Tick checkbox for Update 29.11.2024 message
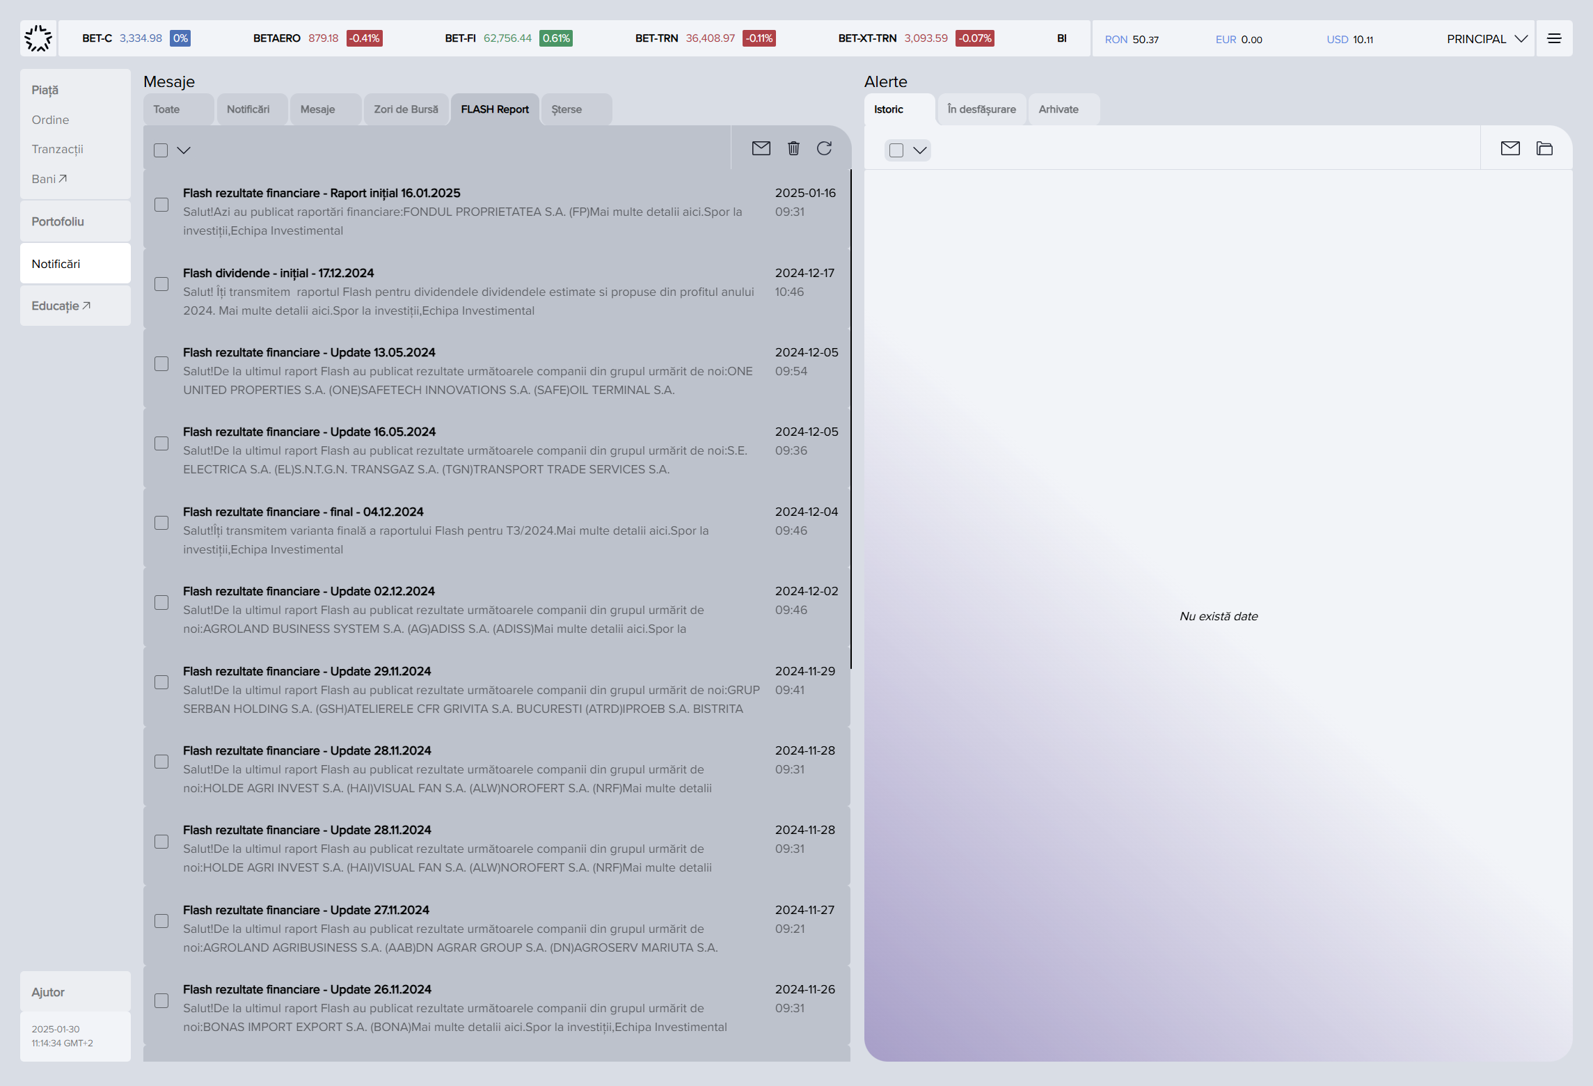Viewport: 1593px width, 1086px height. pyautogui.click(x=161, y=682)
